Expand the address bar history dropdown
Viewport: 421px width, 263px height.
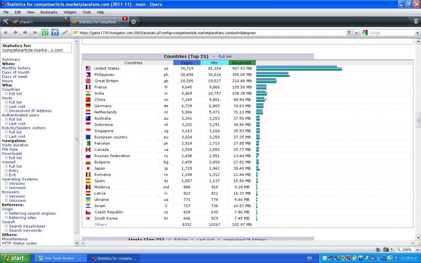click(x=356, y=33)
